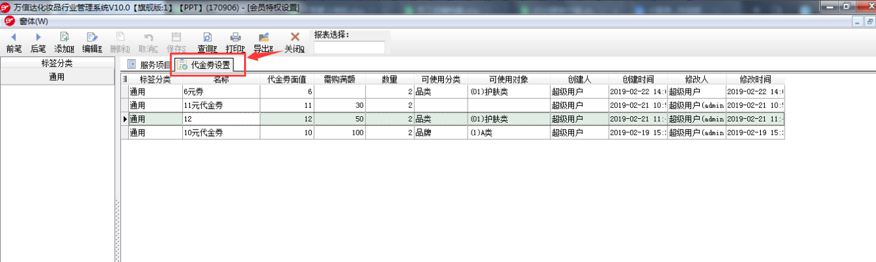
Task: Switch to the 服务项目 tab
Action: click(148, 65)
